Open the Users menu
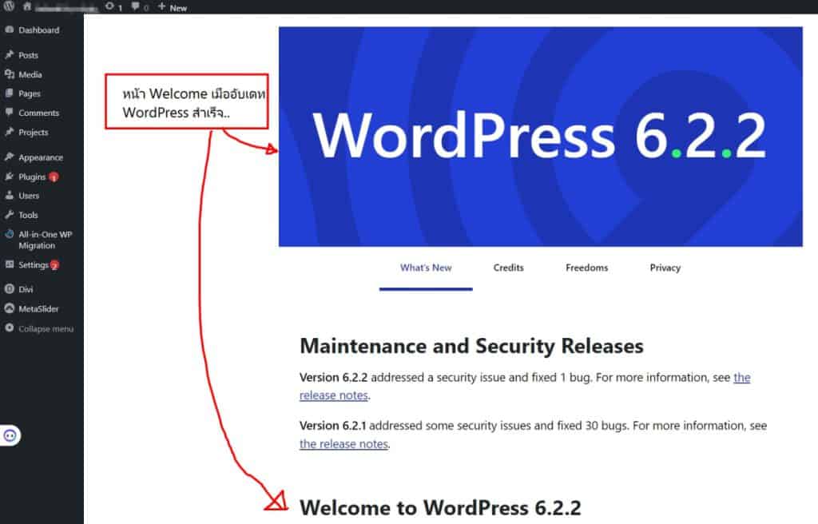This screenshot has height=524, width=818. (x=29, y=196)
